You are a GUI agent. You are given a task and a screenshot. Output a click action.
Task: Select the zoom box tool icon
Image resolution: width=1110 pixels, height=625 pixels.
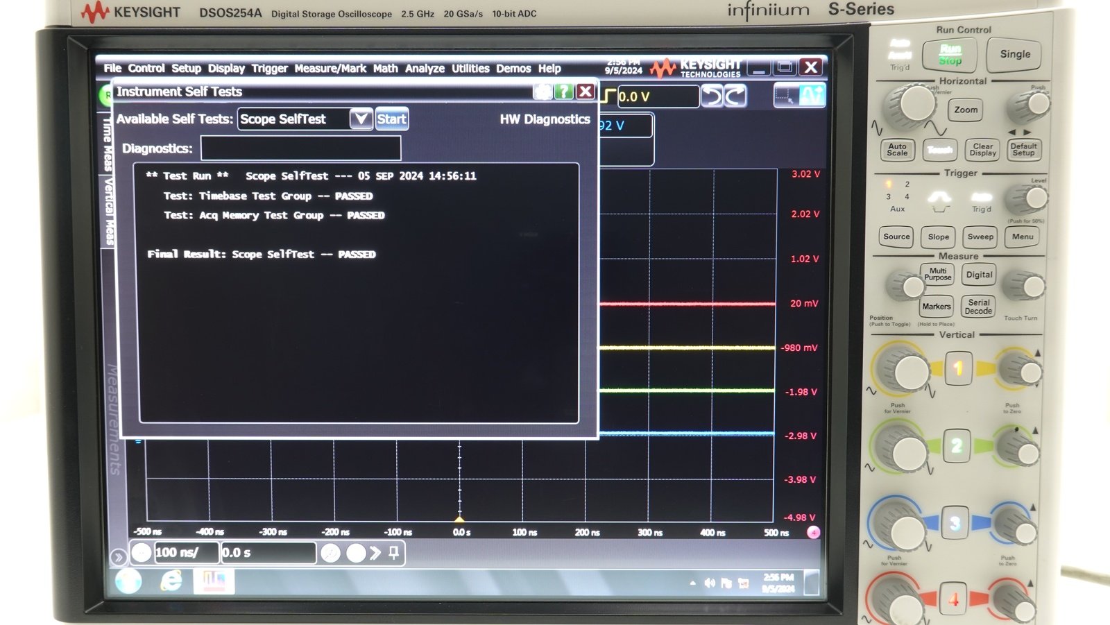(785, 96)
